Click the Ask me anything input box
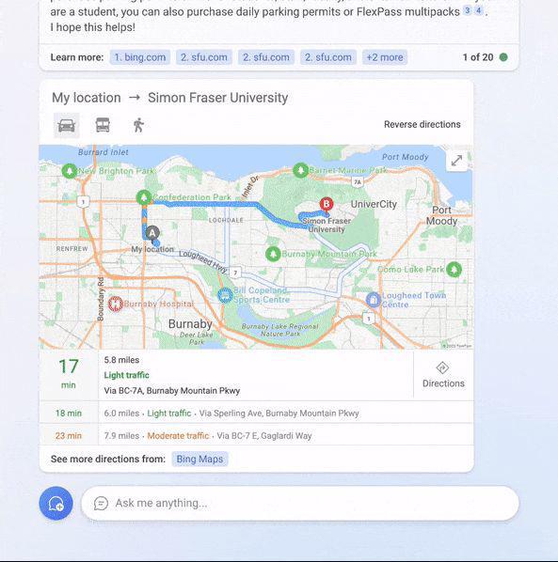 (300, 503)
